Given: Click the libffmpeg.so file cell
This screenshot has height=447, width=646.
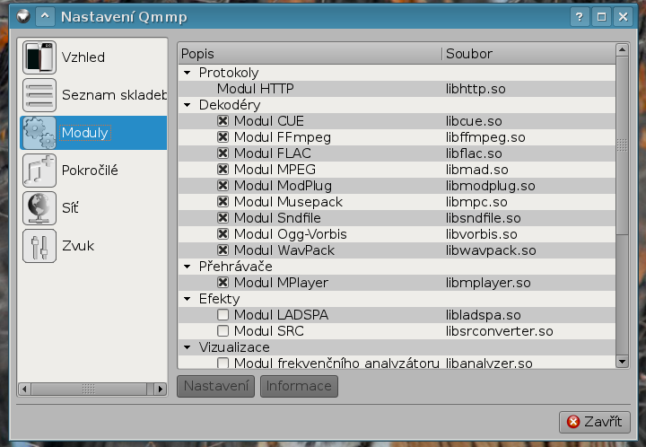Looking at the screenshot, I should [x=485, y=137].
